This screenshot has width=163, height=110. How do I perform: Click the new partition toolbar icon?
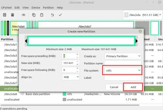5,15
